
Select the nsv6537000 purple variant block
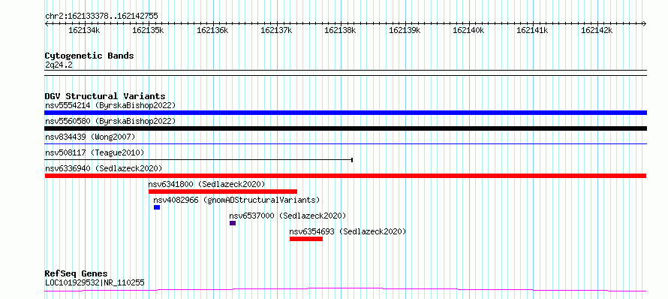[233, 223]
